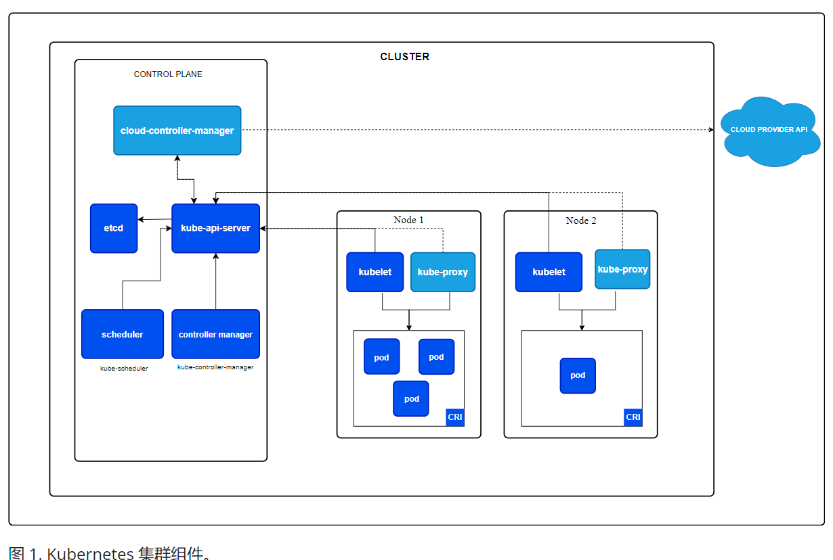833x560 pixels.
Task: Click the lowest pod in Node 1
Action: [411, 398]
